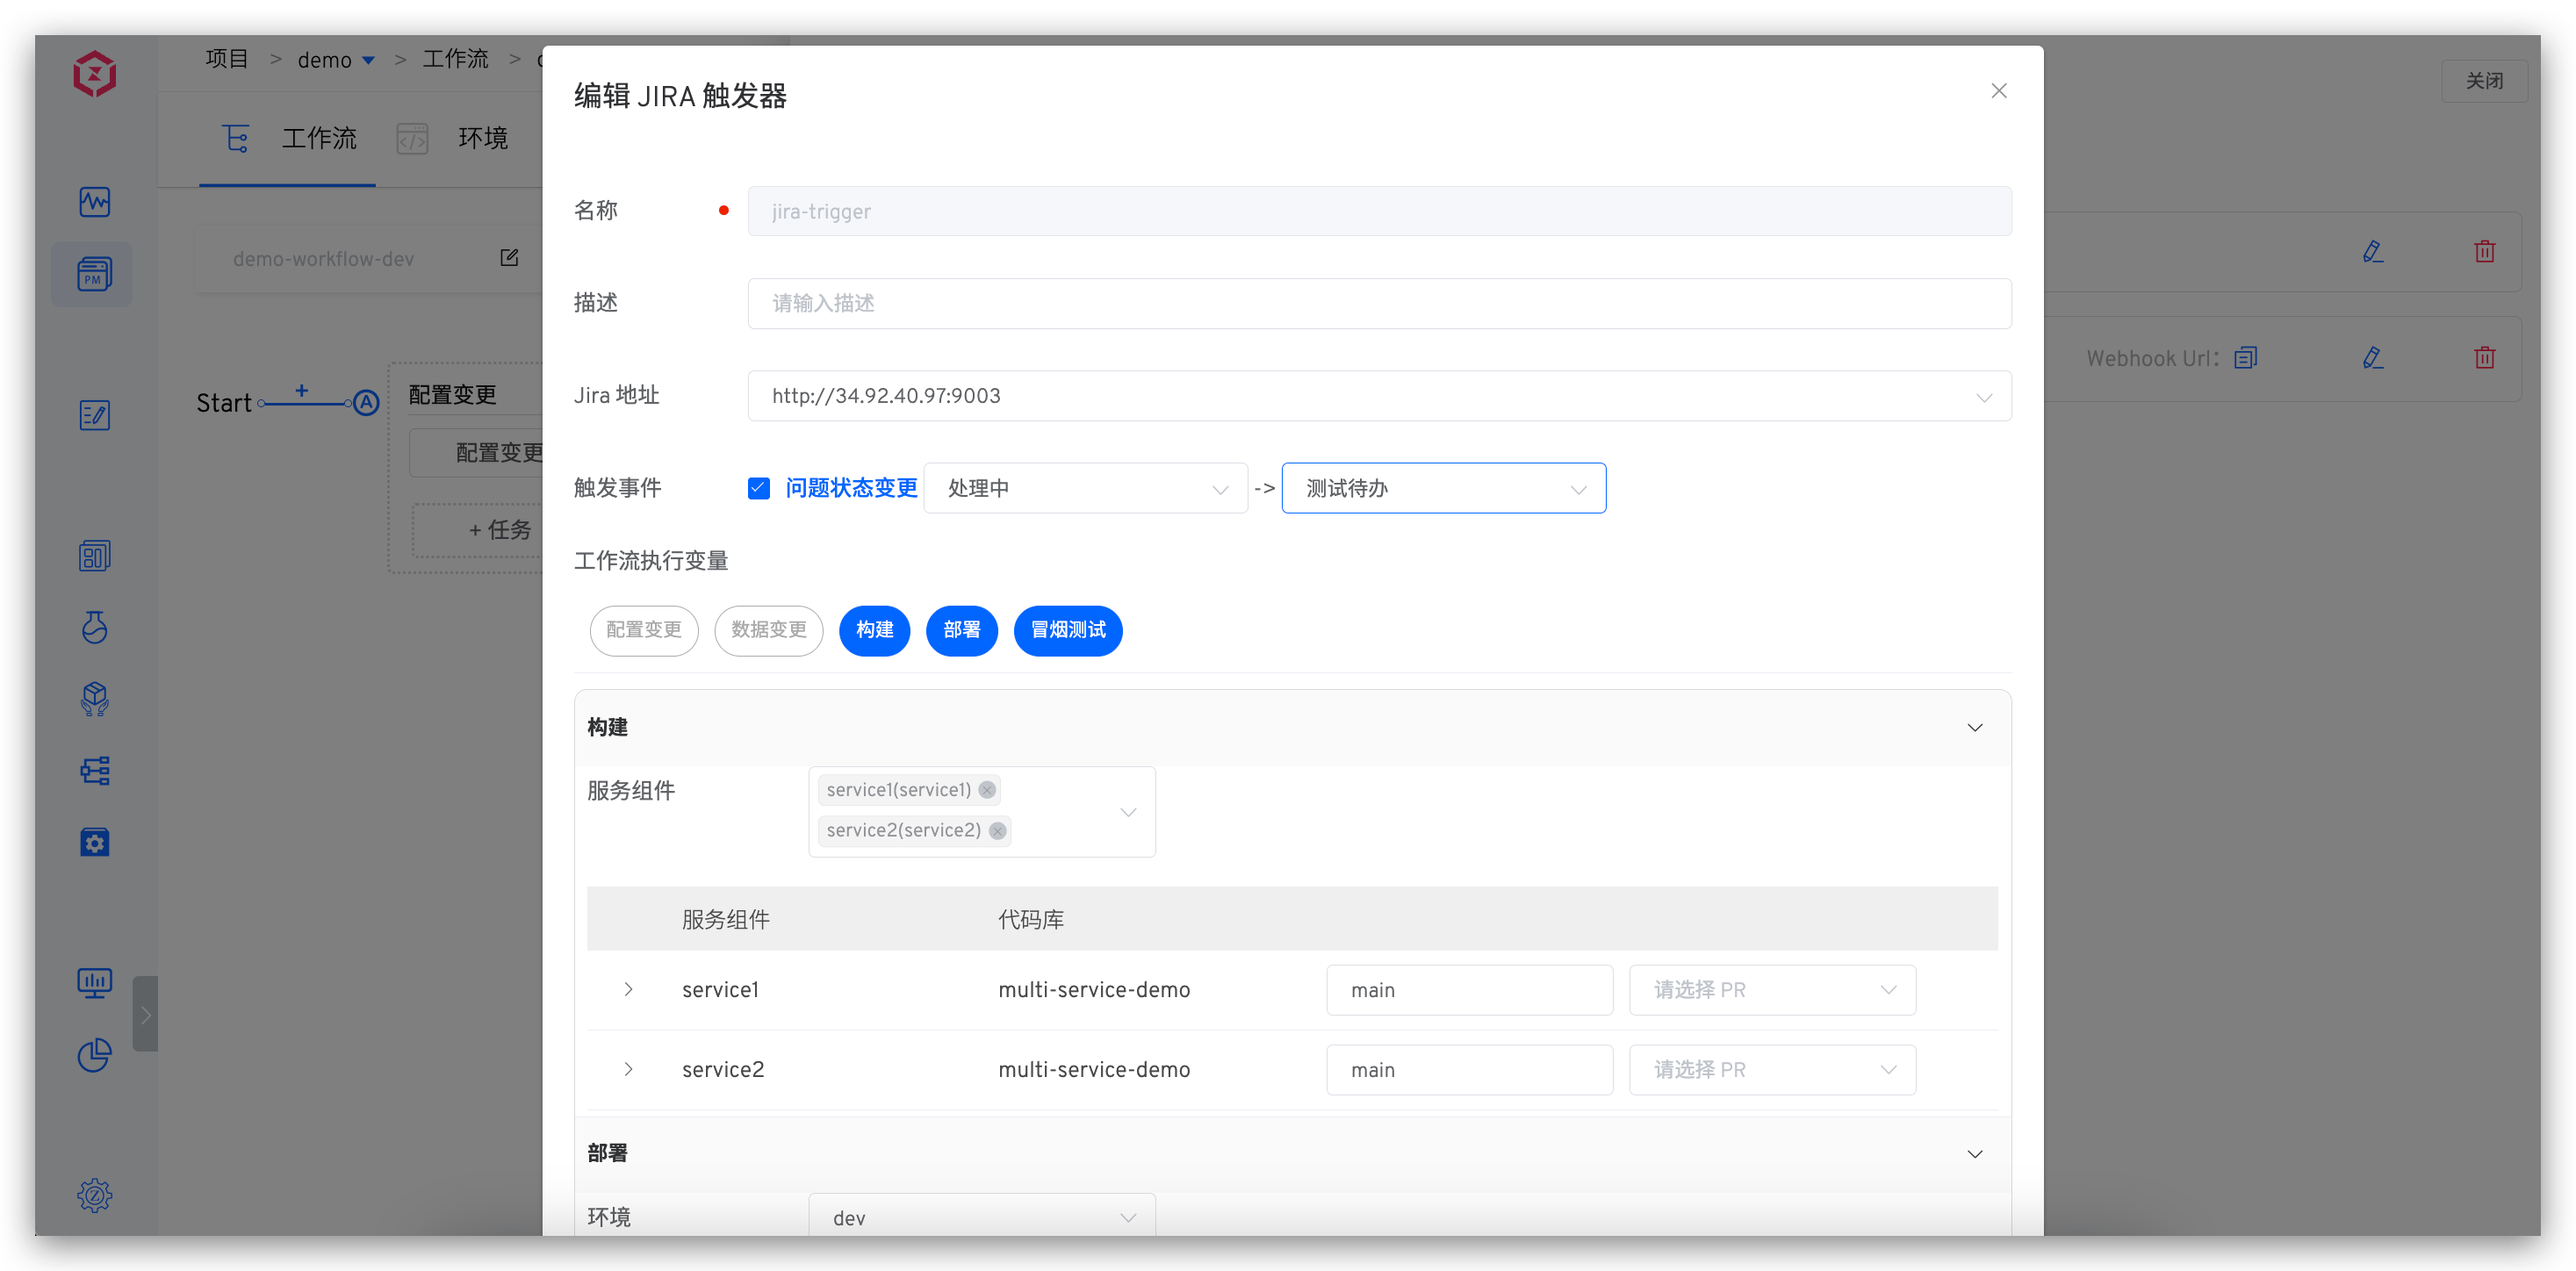Viewport: 2576px width, 1271px height.
Task: Remove the service2(service2) tag
Action: pos(997,830)
